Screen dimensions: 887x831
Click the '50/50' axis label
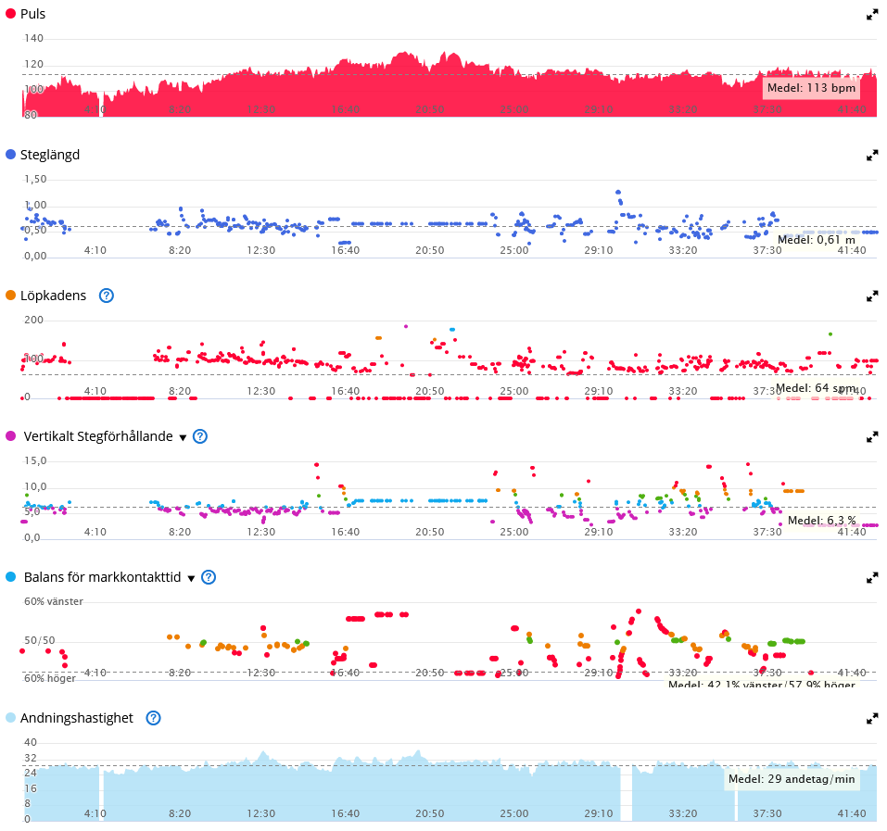[x=40, y=640]
